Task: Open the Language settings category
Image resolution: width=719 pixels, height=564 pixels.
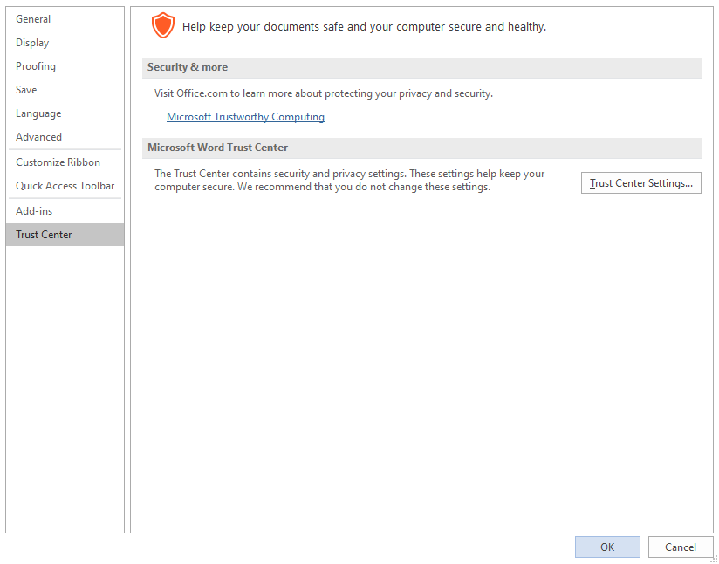Action: tap(65, 113)
